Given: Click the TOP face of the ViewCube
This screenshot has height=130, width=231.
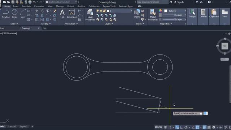Looking at the screenshot, I should [225, 46].
